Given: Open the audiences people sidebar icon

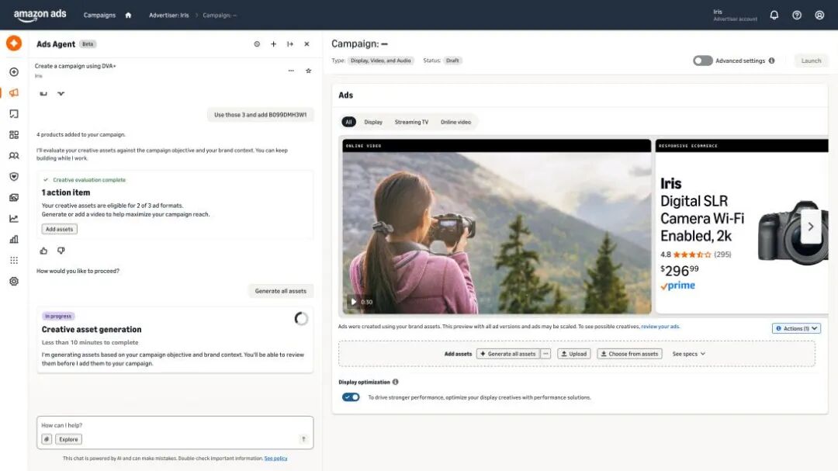Looking at the screenshot, I should pyautogui.click(x=14, y=155).
